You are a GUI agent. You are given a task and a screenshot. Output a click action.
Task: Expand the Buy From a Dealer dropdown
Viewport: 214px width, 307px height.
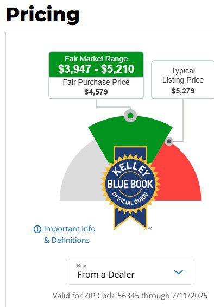click(130, 272)
